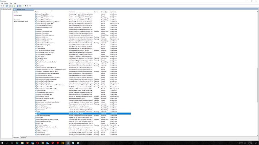
Task: Click the Back arrow in the toolbar
Action: click(1, 6)
